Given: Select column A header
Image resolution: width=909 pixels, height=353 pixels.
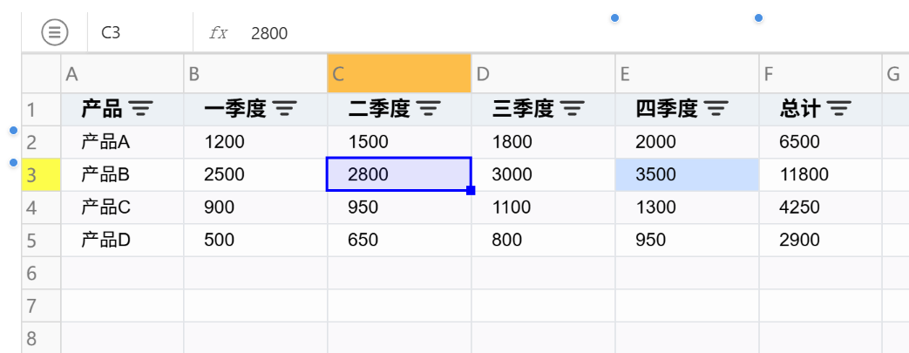Looking at the screenshot, I should pos(122,75).
